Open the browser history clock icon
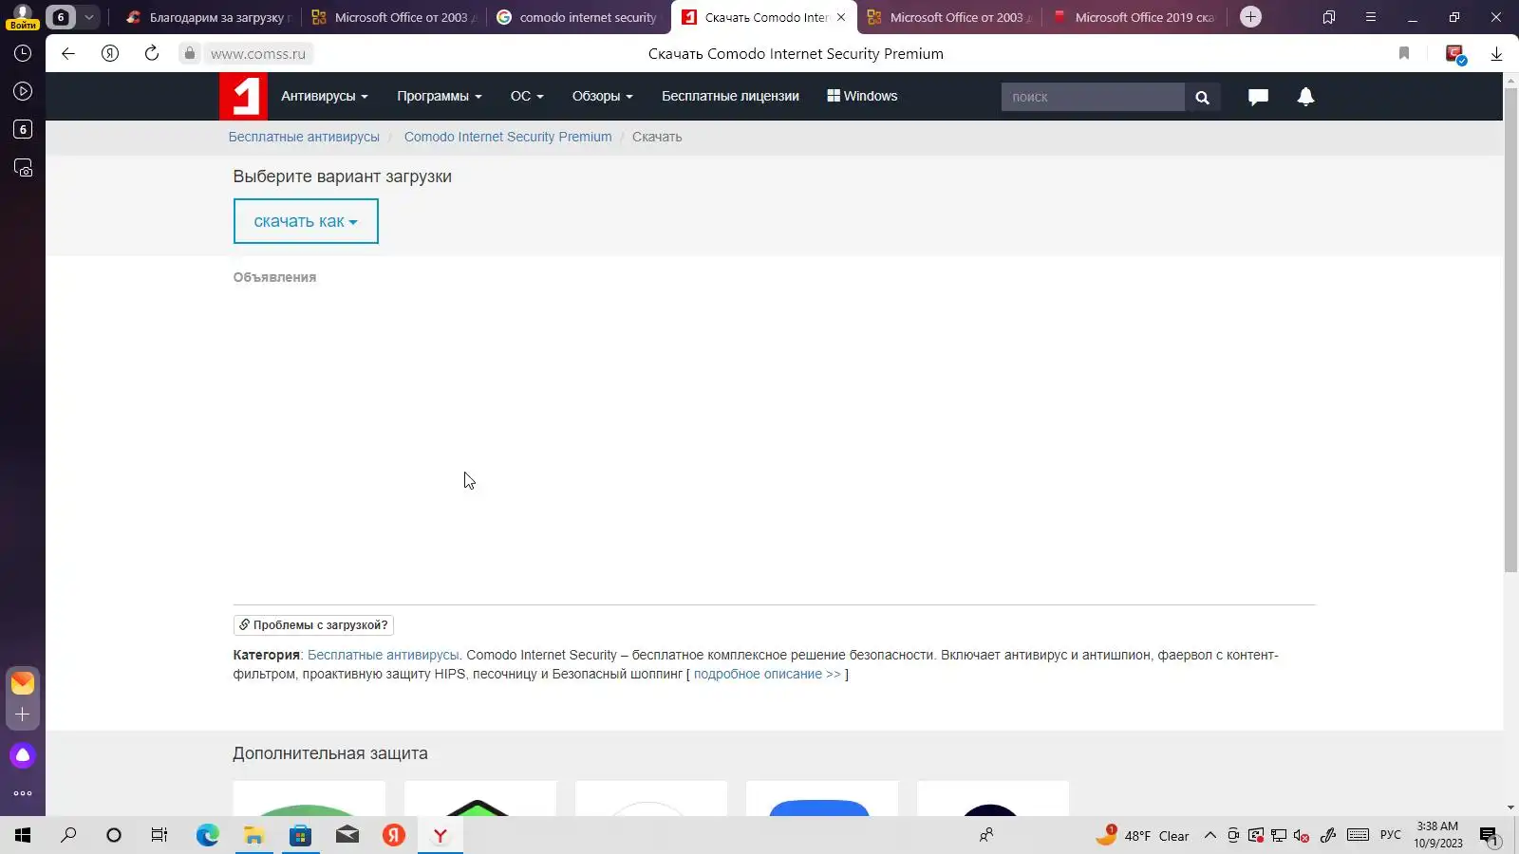1519x854 pixels. [x=23, y=53]
